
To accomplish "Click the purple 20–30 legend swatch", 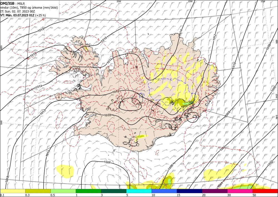I will point(215,191).
